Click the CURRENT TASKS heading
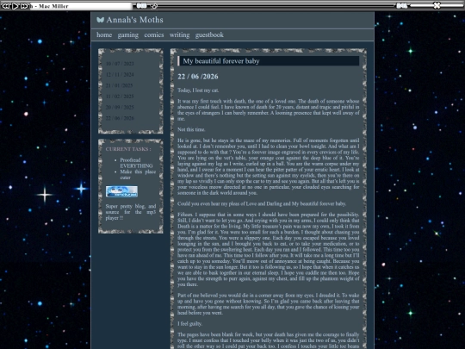 [x=128, y=149]
